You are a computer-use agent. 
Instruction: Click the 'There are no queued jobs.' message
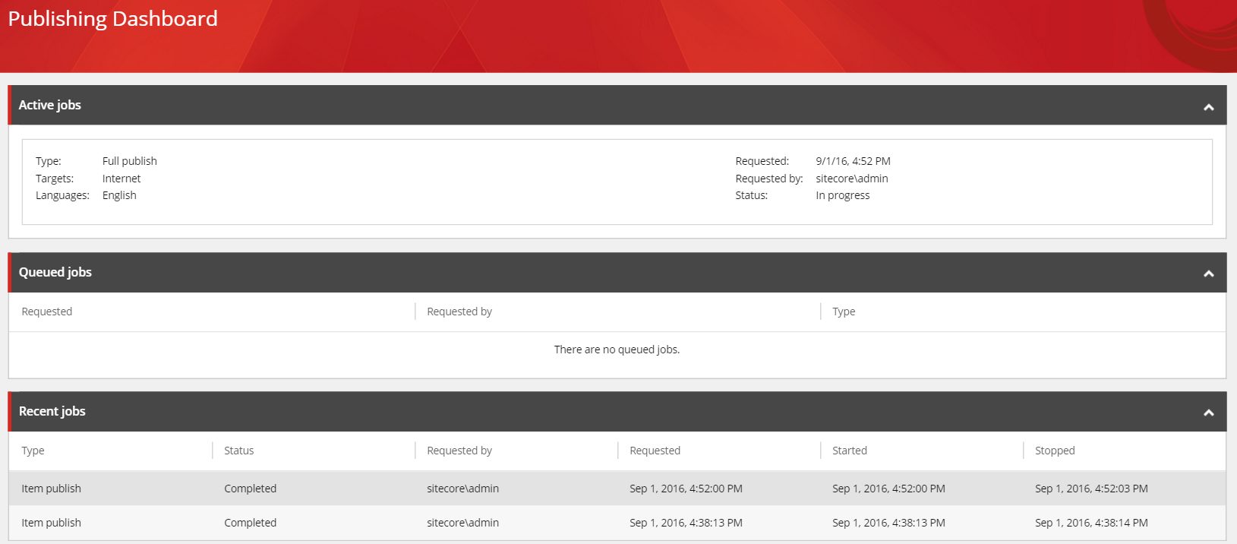(617, 349)
